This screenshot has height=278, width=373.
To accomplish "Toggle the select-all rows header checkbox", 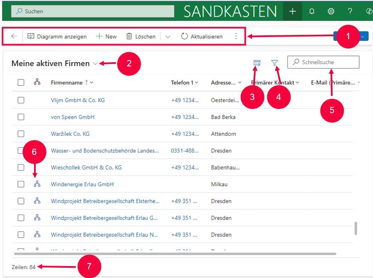I will 21,83.
